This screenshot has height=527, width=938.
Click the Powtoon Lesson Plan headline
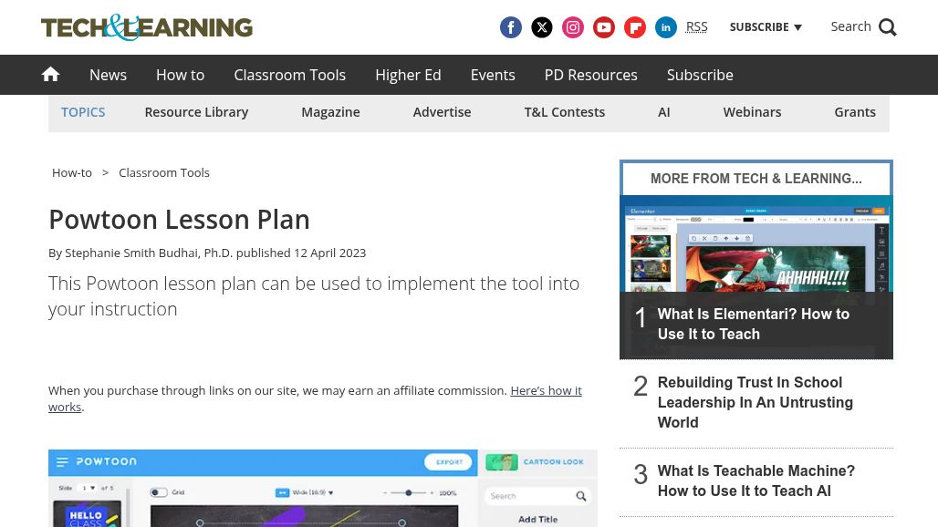pos(180,220)
